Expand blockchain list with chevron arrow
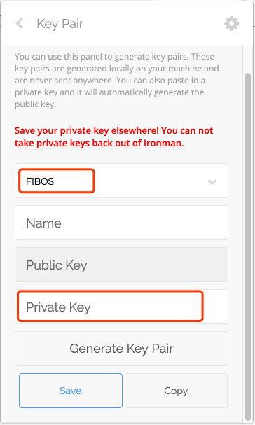Screen dimensions: 255x425 [212, 181]
